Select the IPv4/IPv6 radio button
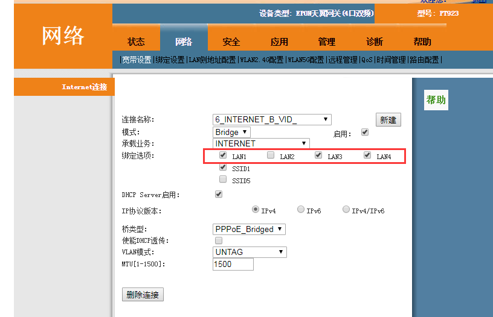 point(346,209)
